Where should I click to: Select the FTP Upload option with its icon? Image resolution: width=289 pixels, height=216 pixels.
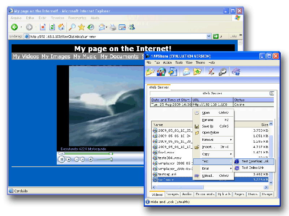click(x=206, y=176)
